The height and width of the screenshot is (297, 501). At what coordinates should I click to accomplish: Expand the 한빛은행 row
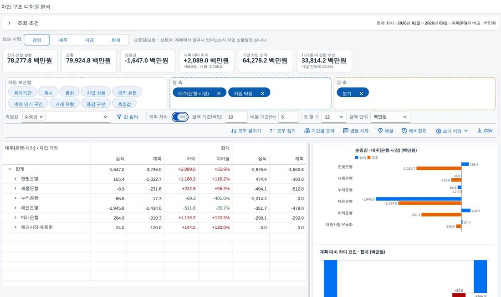(15, 179)
